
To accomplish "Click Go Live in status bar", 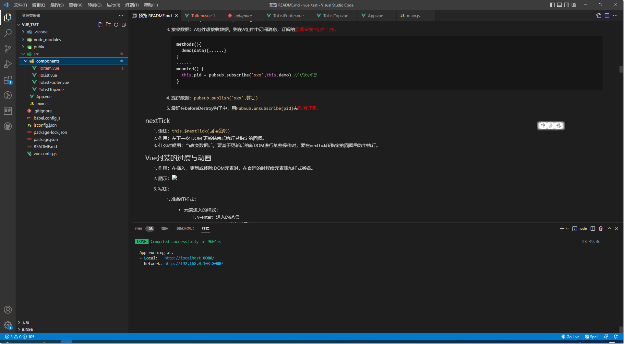I will [x=570, y=337].
